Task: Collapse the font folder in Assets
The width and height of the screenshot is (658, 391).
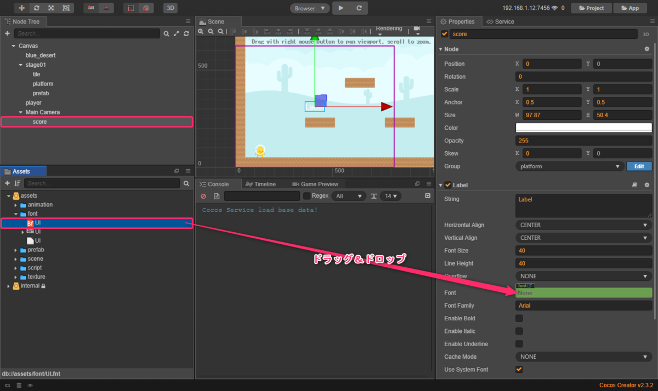Action: tap(16, 214)
